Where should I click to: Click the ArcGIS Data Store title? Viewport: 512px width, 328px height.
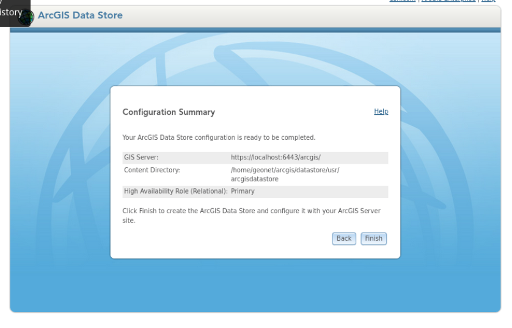(x=80, y=15)
